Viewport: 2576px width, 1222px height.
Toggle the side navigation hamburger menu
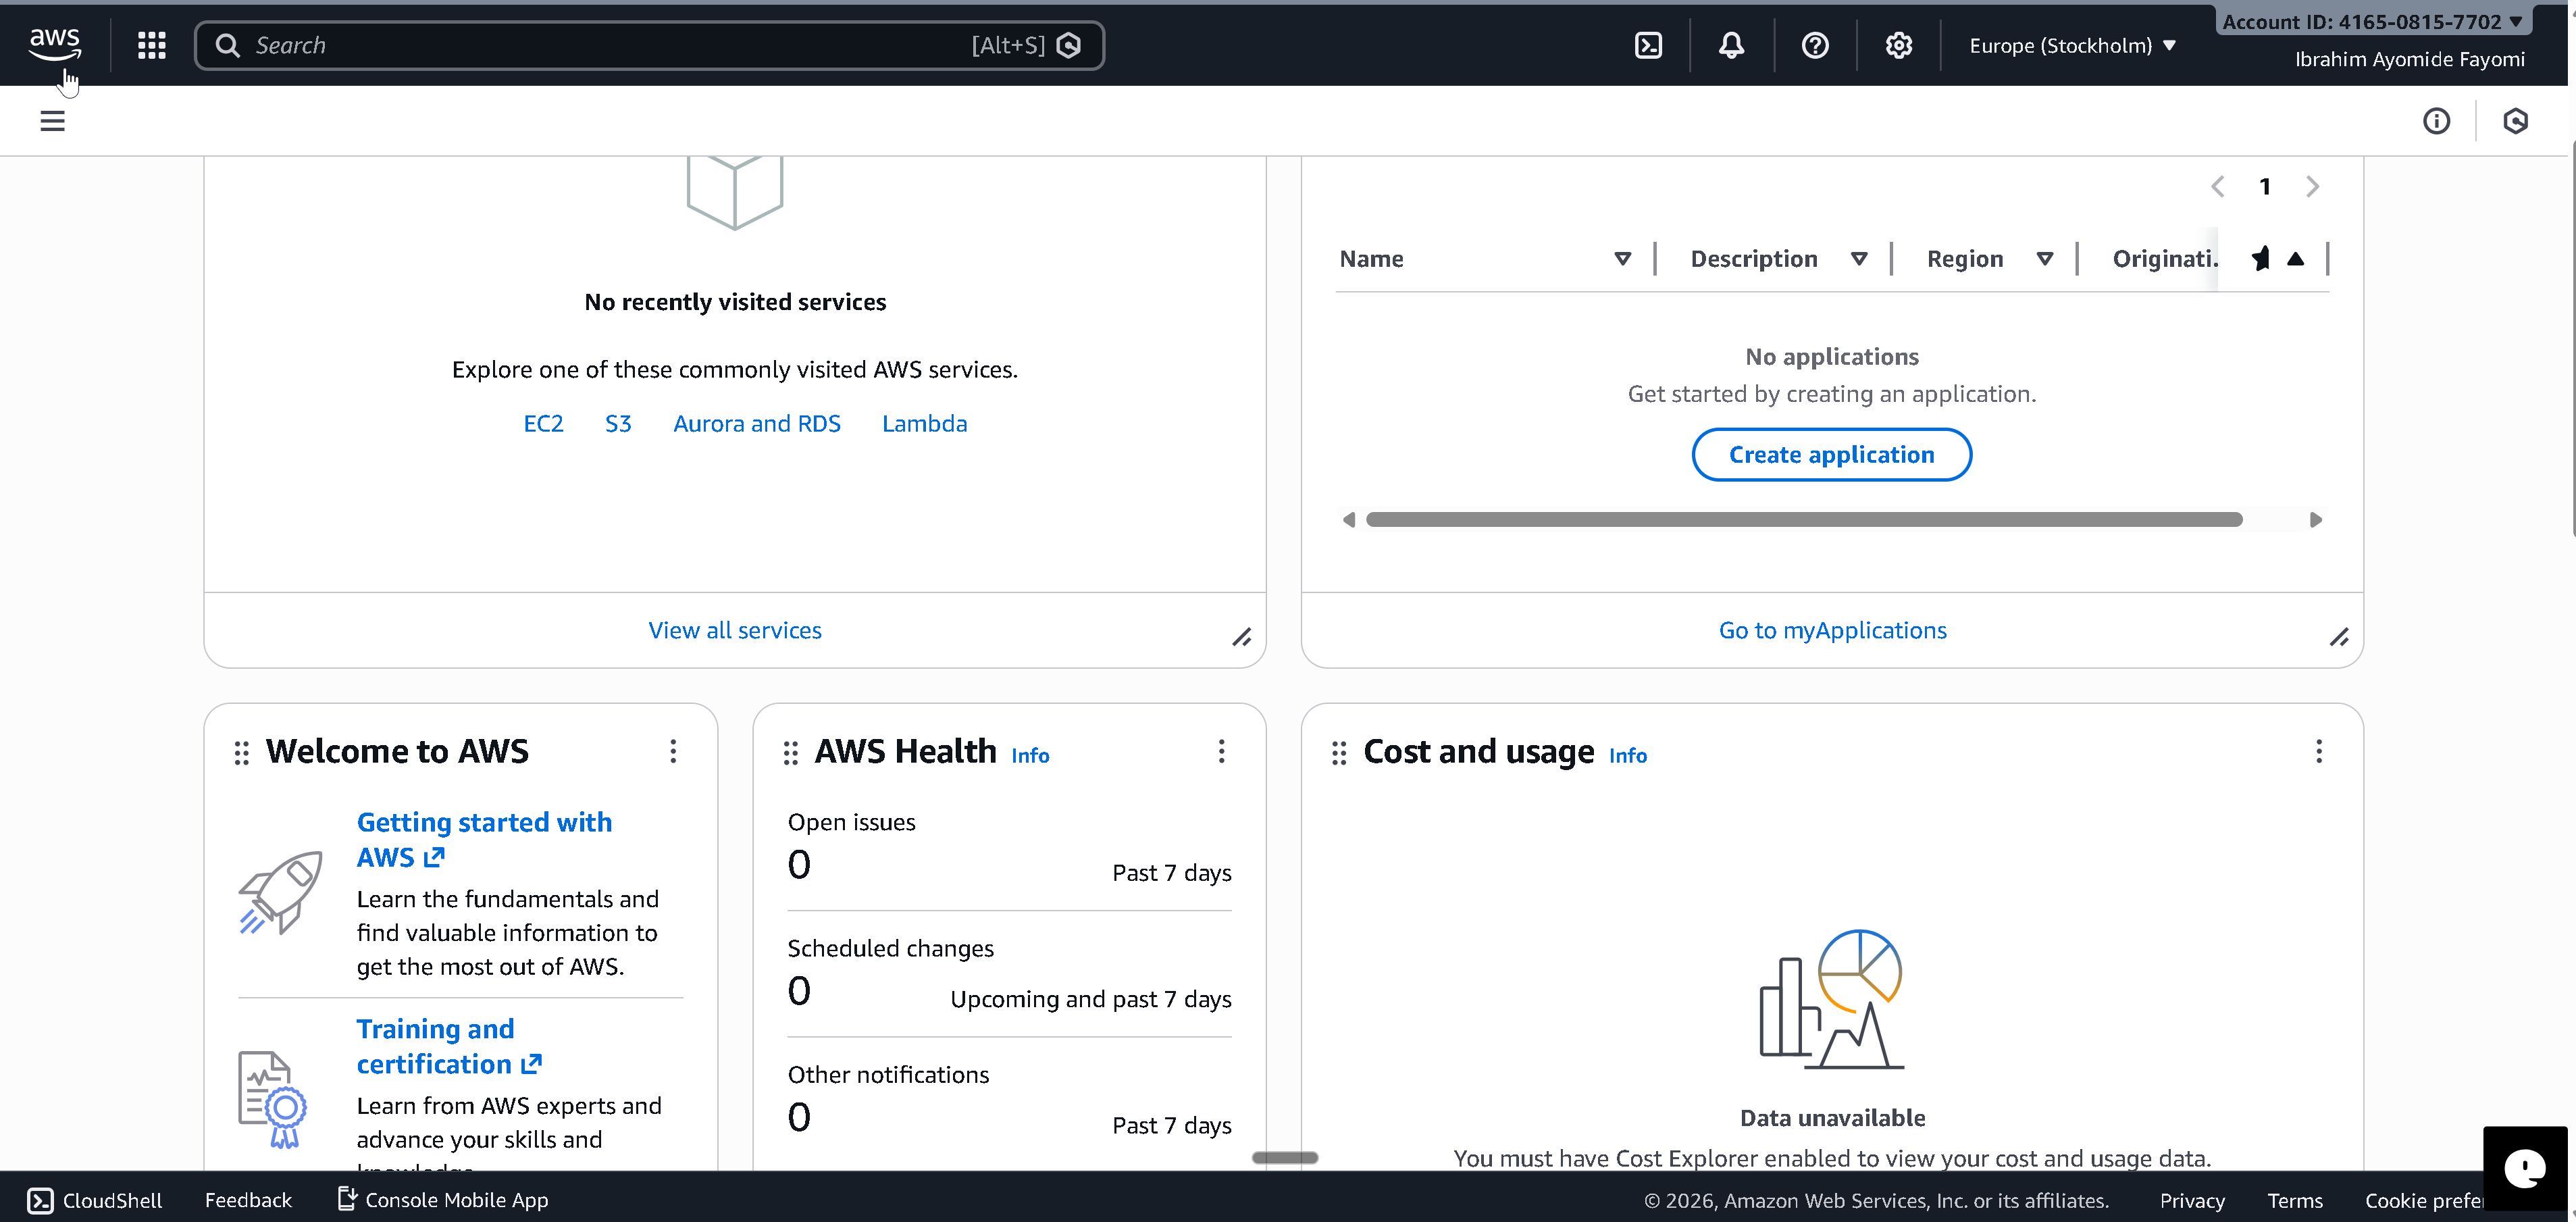(x=52, y=121)
